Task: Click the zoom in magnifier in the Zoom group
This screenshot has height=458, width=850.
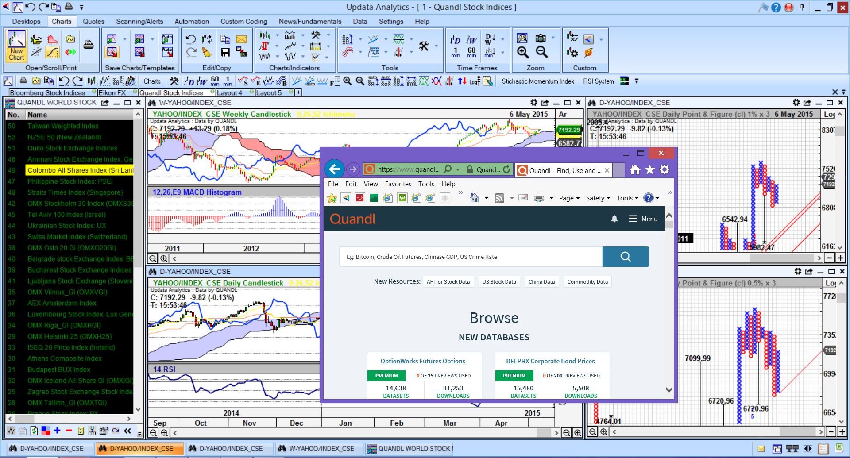Action: pyautogui.click(x=523, y=52)
